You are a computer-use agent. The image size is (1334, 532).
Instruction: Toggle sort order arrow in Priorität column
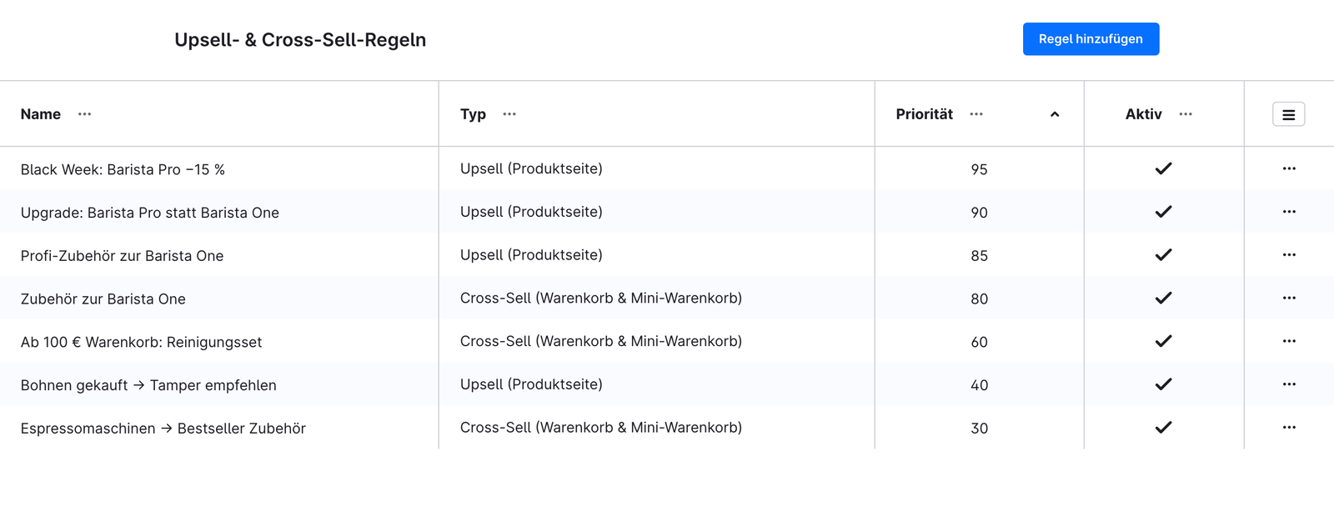coord(1055,114)
